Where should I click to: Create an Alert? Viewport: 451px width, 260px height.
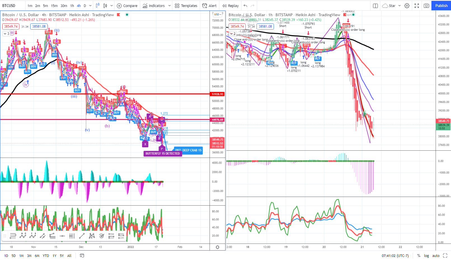tap(209, 6)
